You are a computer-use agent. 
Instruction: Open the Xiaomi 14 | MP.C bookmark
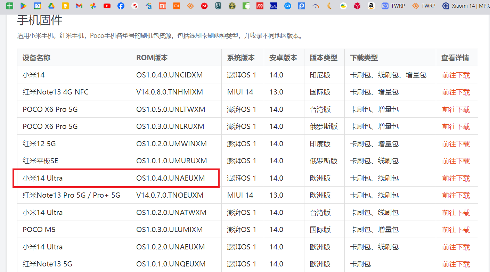(x=466, y=6)
